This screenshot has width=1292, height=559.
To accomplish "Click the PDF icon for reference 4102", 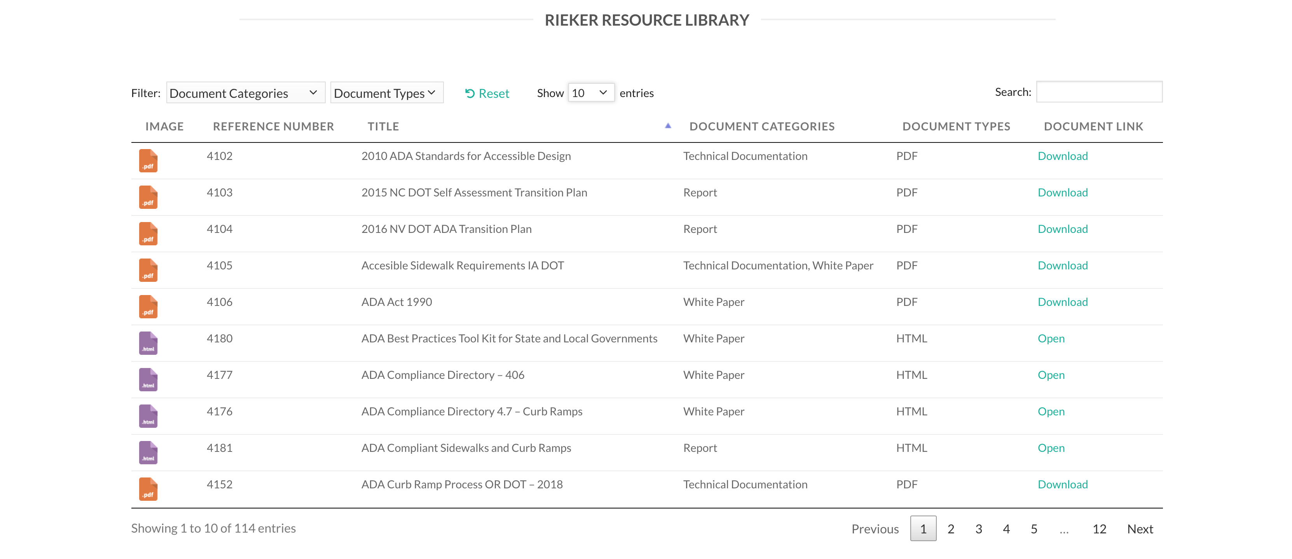I will tap(148, 160).
